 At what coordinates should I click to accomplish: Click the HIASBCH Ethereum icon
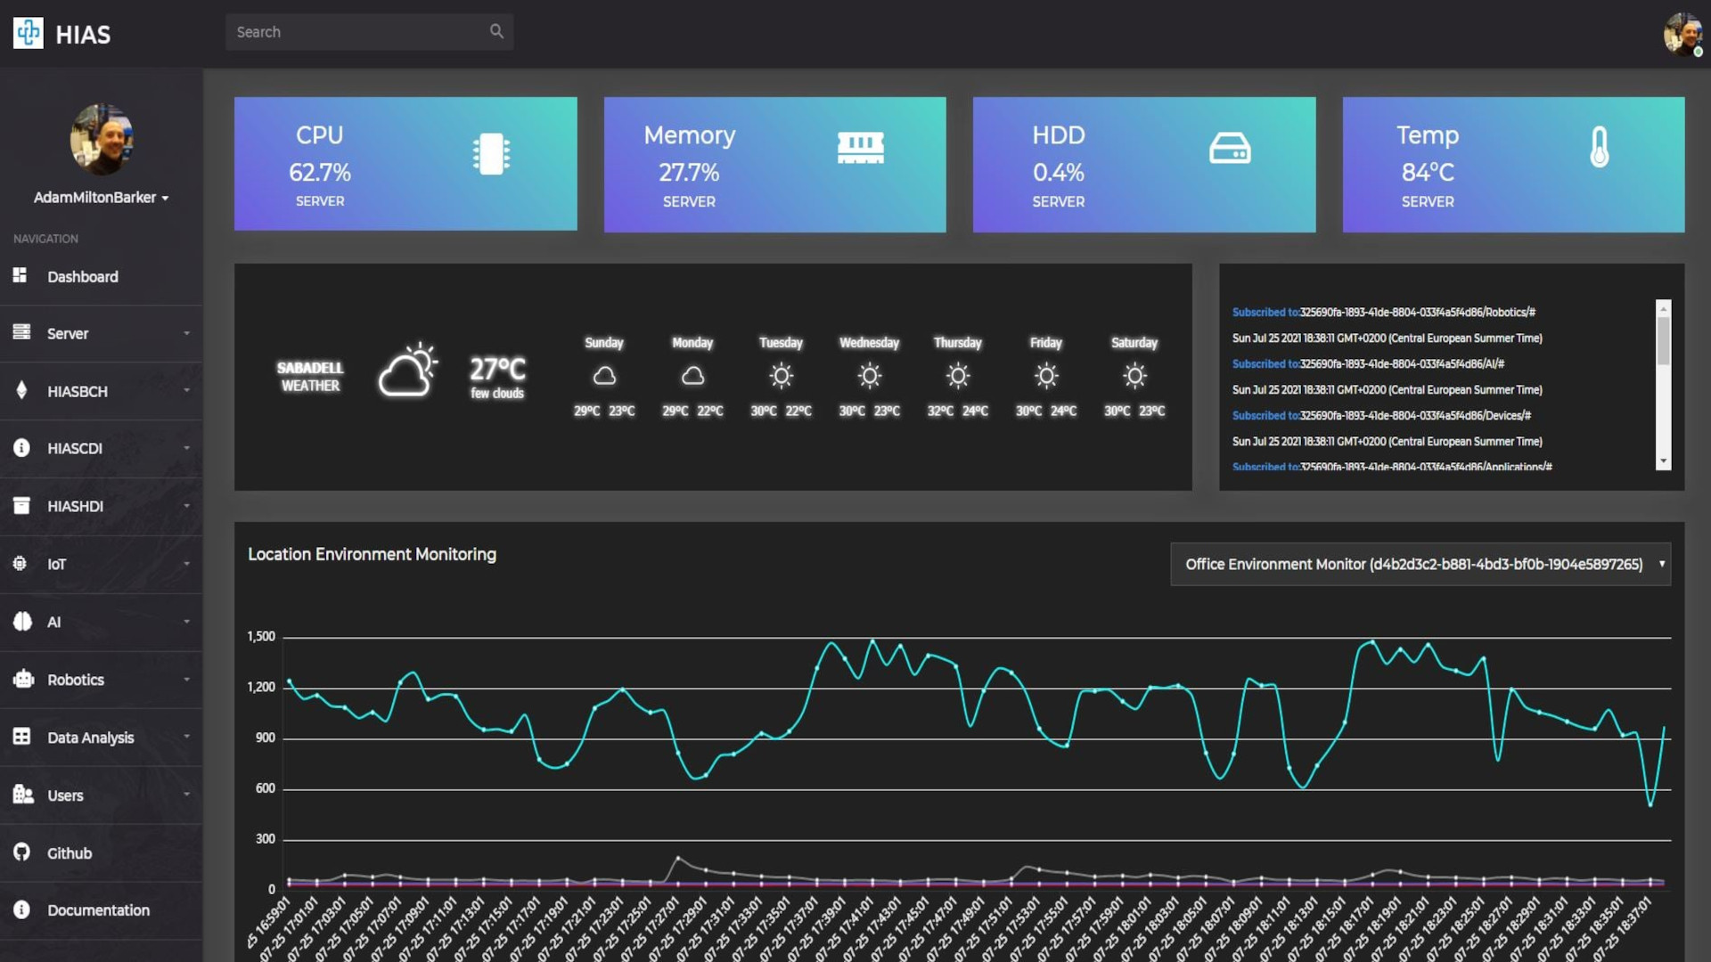pyautogui.click(x=21, y=390)
